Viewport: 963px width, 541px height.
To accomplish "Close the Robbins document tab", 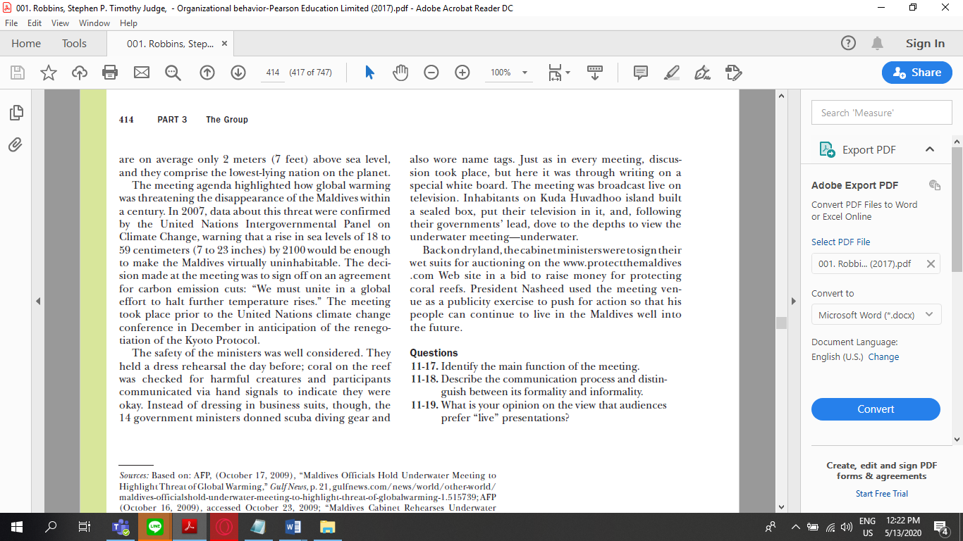I will [x=224, y=44].
